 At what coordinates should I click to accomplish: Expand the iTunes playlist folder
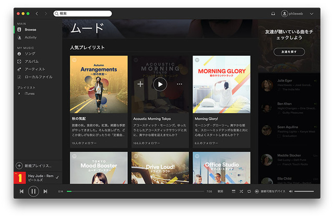pos(19,94)
